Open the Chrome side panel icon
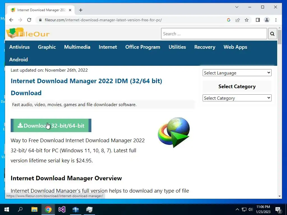The width and height of the screenshot is (287, 215). pyautogui.click(x=258, y=20)
